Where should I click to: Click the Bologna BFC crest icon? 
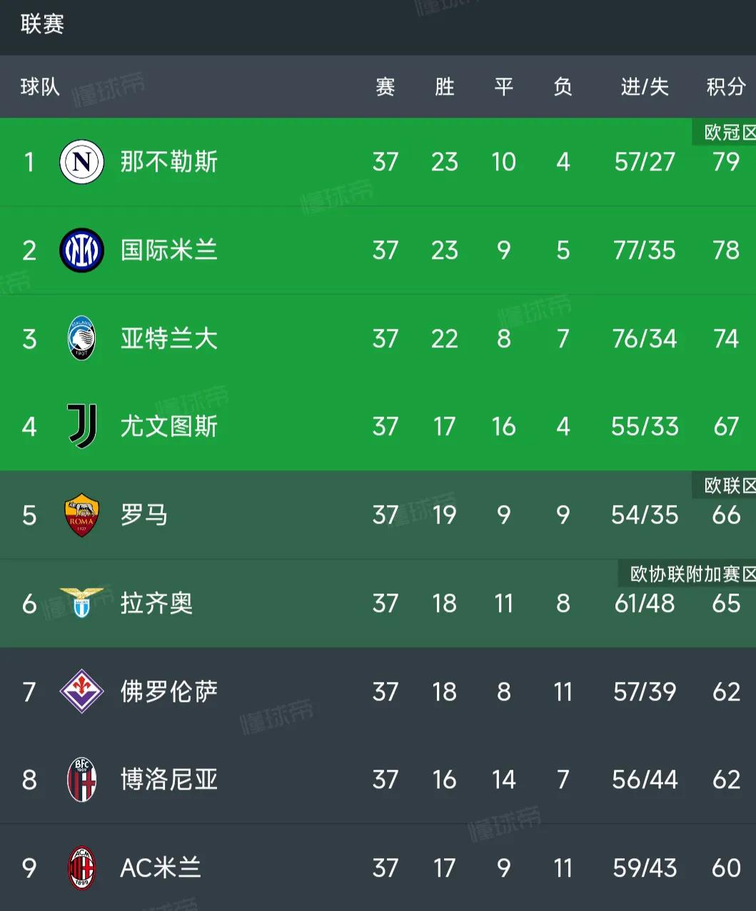point(81,780)
